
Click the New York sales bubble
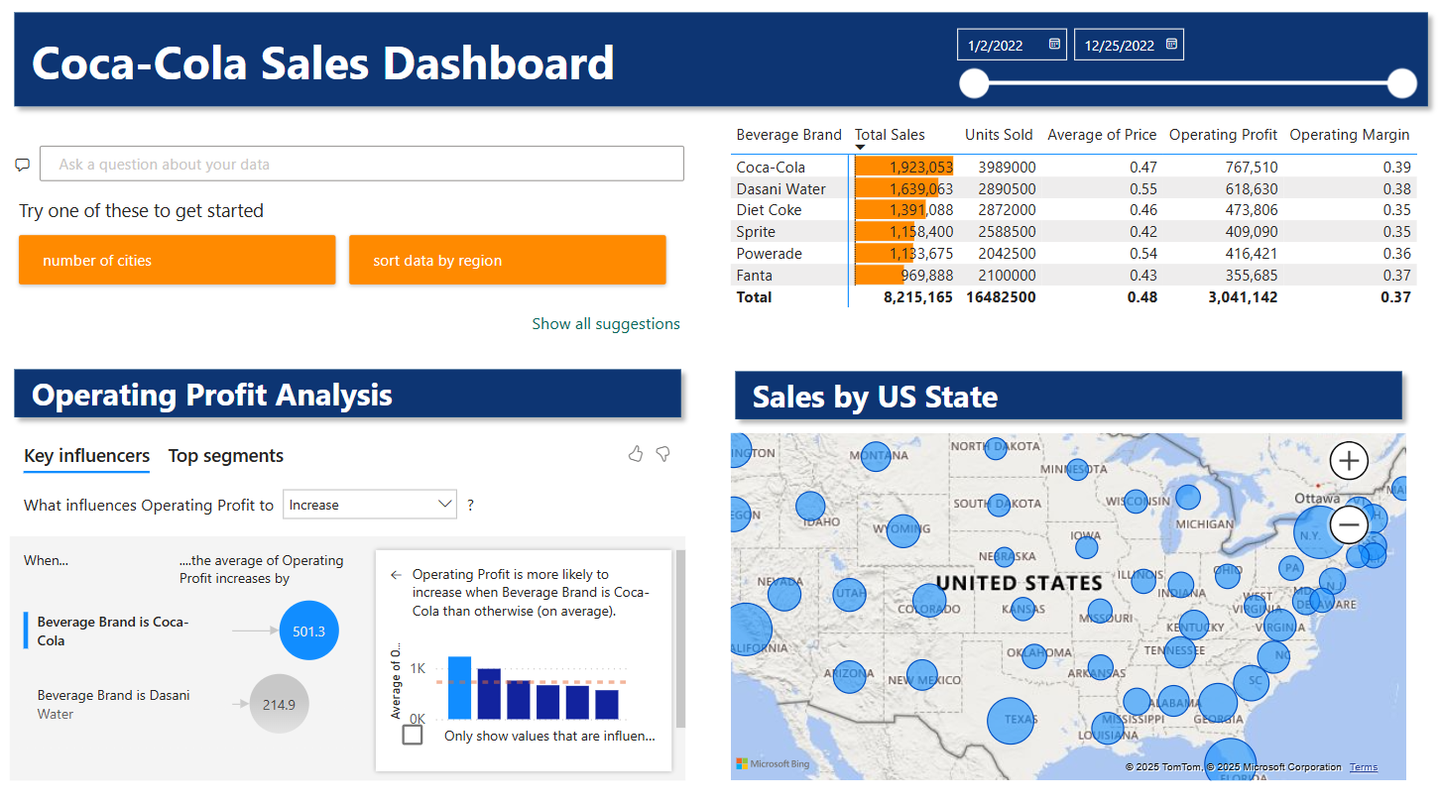1318,533
